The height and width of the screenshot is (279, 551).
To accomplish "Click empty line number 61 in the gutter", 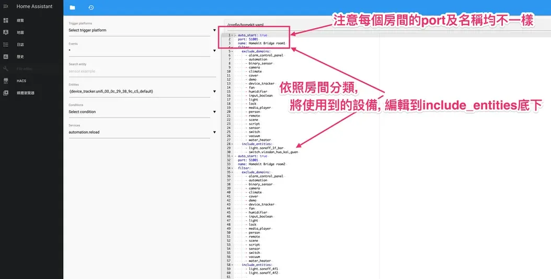I will [228, 277].
